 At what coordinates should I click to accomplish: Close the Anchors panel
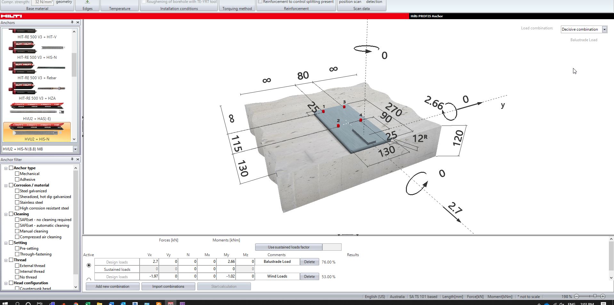[78, 22]
